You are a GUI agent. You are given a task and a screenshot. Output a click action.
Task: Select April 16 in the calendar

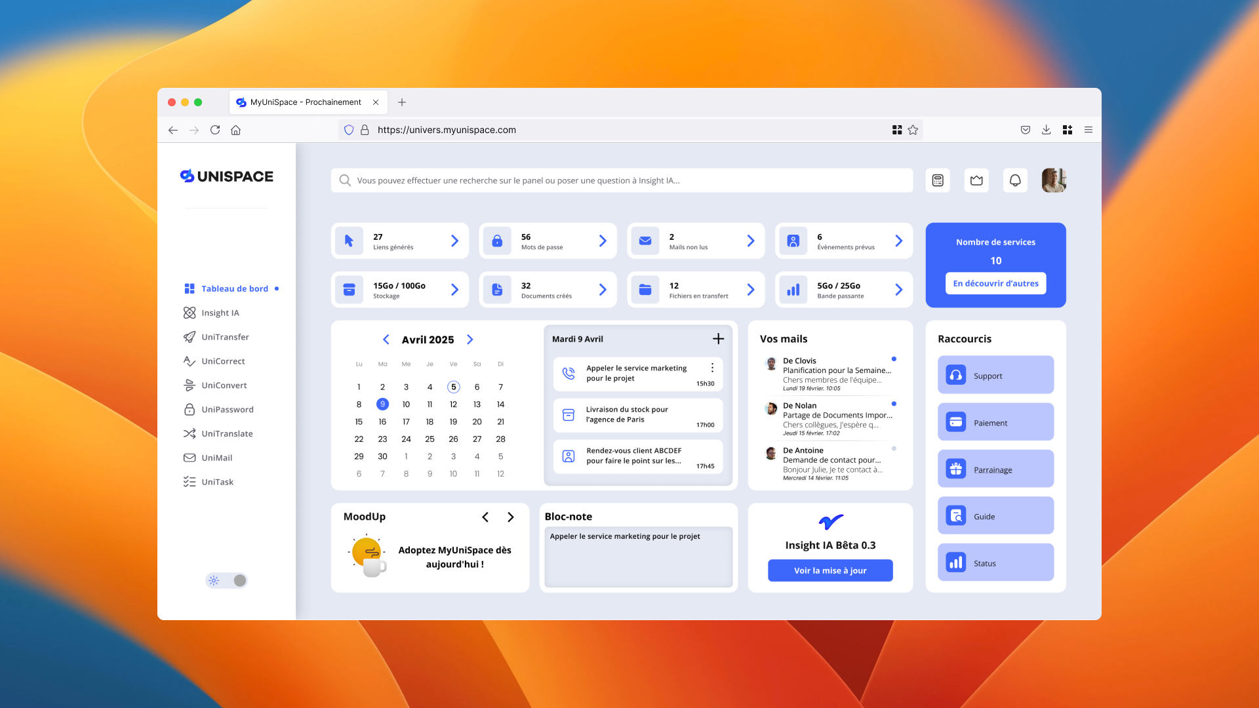pos(382,422)
